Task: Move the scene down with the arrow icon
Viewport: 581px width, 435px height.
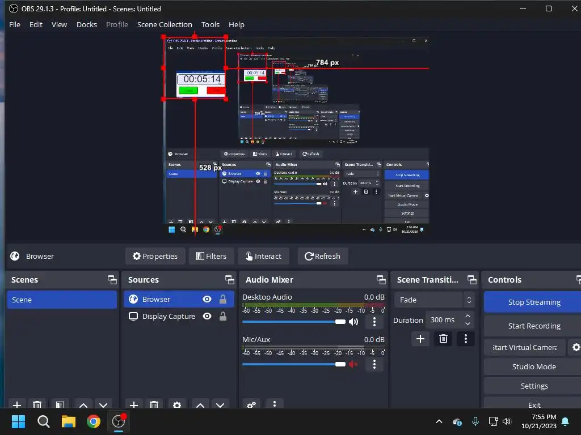Action: coord(103,405)
